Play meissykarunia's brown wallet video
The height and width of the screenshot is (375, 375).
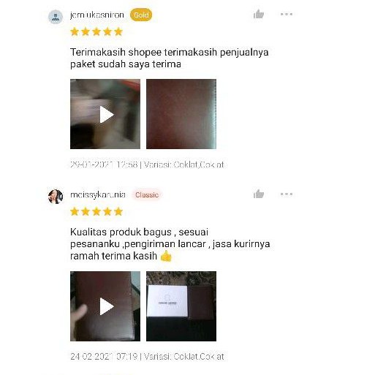tap(105, 306)
